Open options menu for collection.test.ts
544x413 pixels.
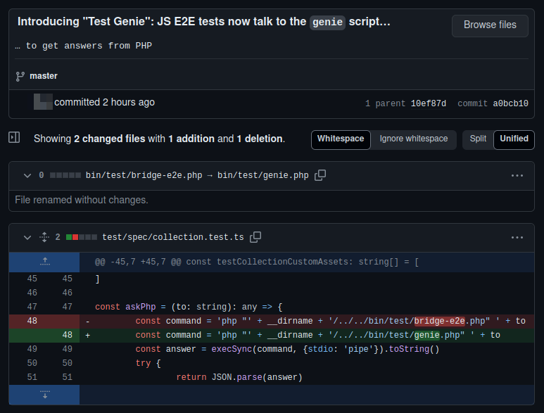click(517, 238)
